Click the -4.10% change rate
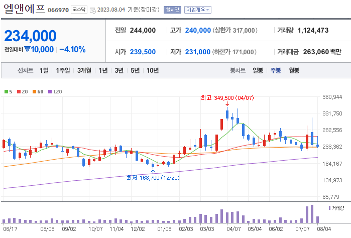 coord(72,50)
